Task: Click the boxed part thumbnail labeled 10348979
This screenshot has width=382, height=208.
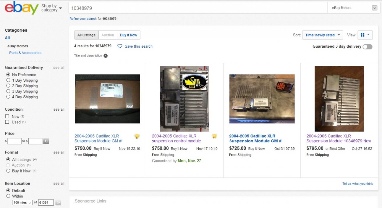Action: coord(107,99)
